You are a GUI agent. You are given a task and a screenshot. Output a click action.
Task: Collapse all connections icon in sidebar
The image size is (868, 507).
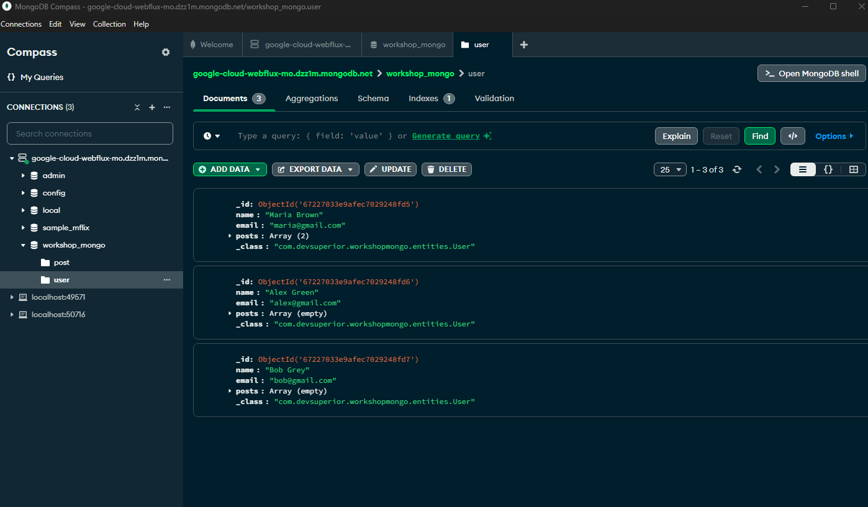point(137,107)
